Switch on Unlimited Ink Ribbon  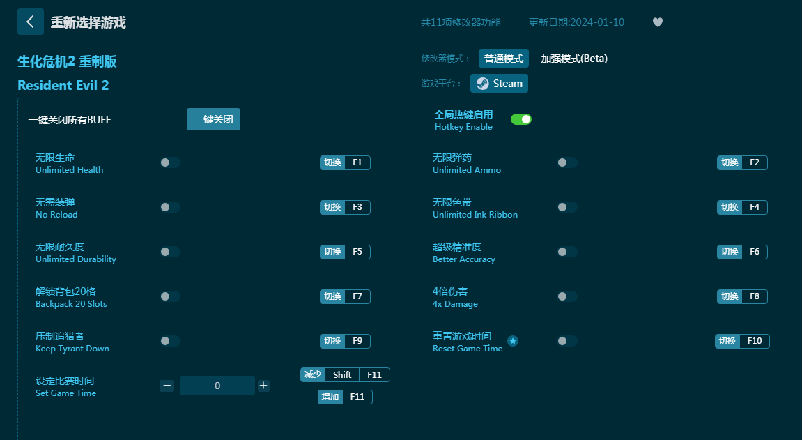(567, 207)
